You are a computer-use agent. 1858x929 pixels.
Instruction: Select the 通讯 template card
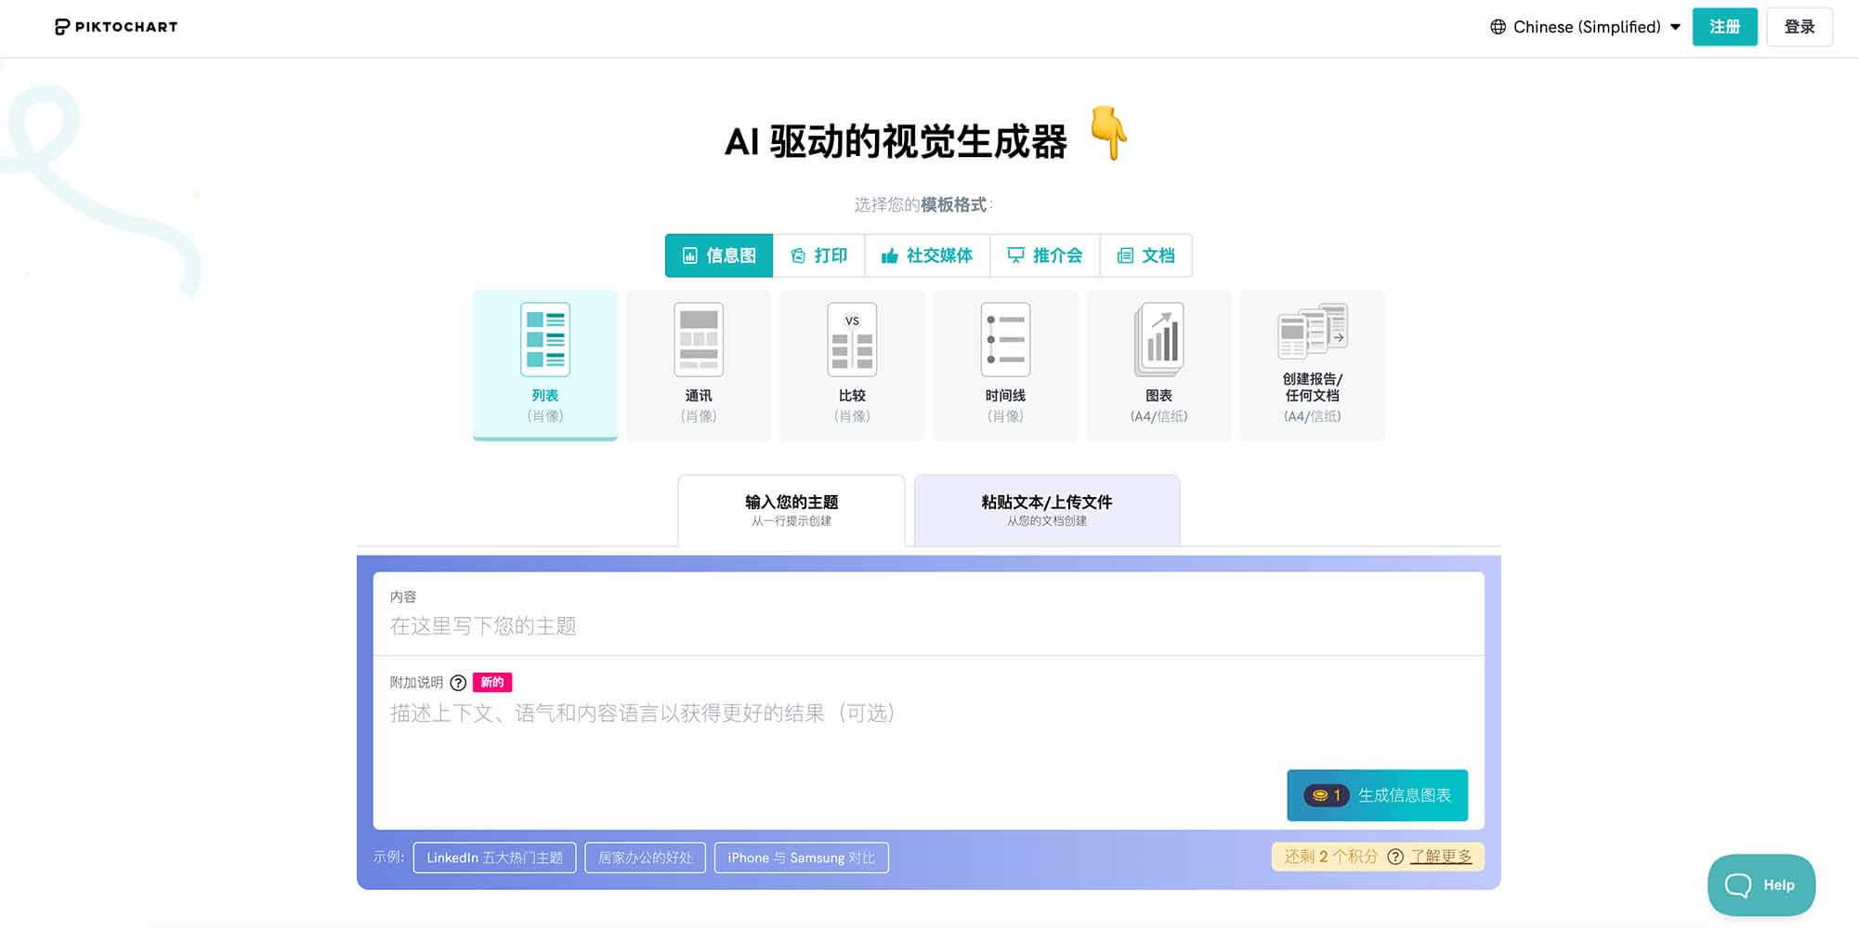pyautogui.click(x=698, y=362)
